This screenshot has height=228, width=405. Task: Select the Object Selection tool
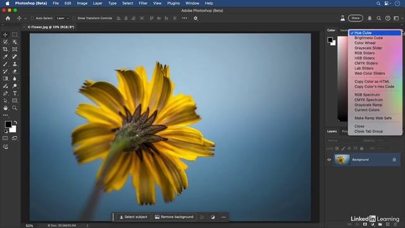pos(15,42)
